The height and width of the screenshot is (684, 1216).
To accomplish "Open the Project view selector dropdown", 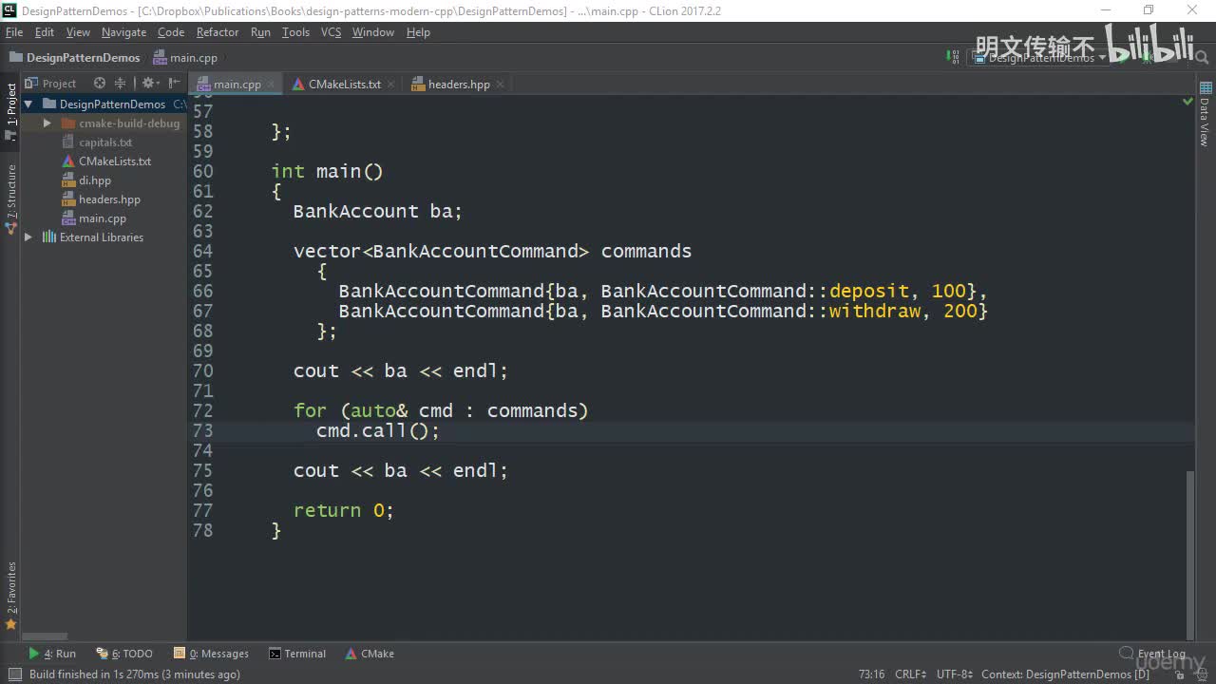I will [50, 84].
